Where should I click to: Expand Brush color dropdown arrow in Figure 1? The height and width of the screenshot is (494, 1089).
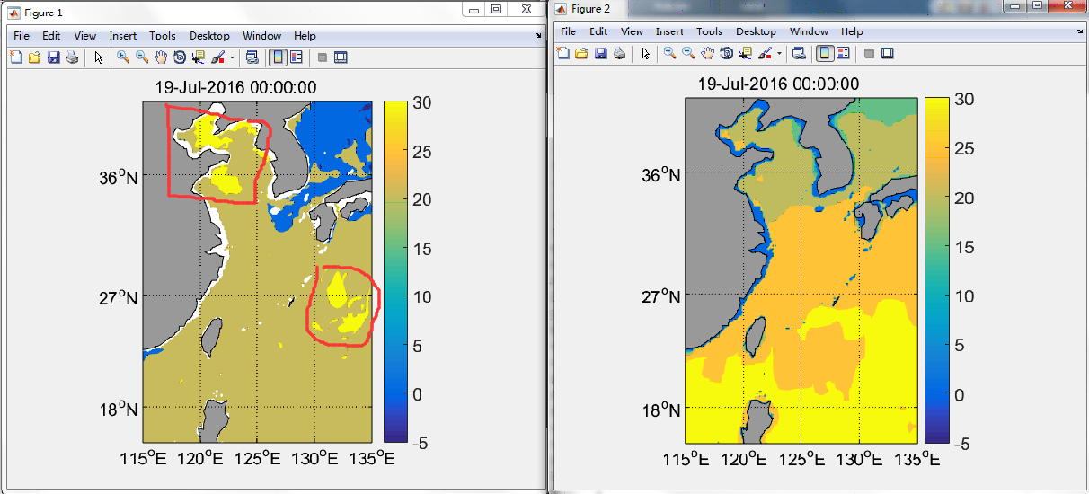[x=233, y=57]
